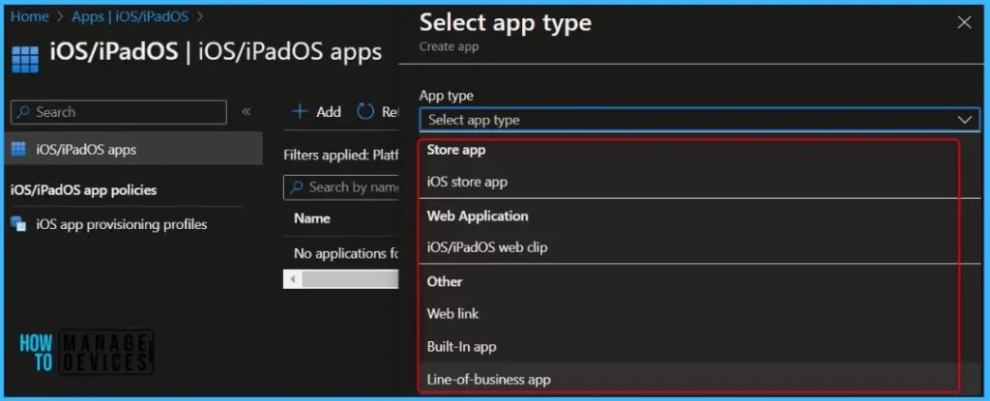Image resolution: width=990 pixels, height=401 pixels.
Task: Click the Web Application group header
Action: point(478,216)
